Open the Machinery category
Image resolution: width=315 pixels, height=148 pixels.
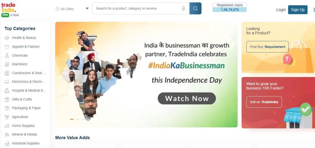19,64
